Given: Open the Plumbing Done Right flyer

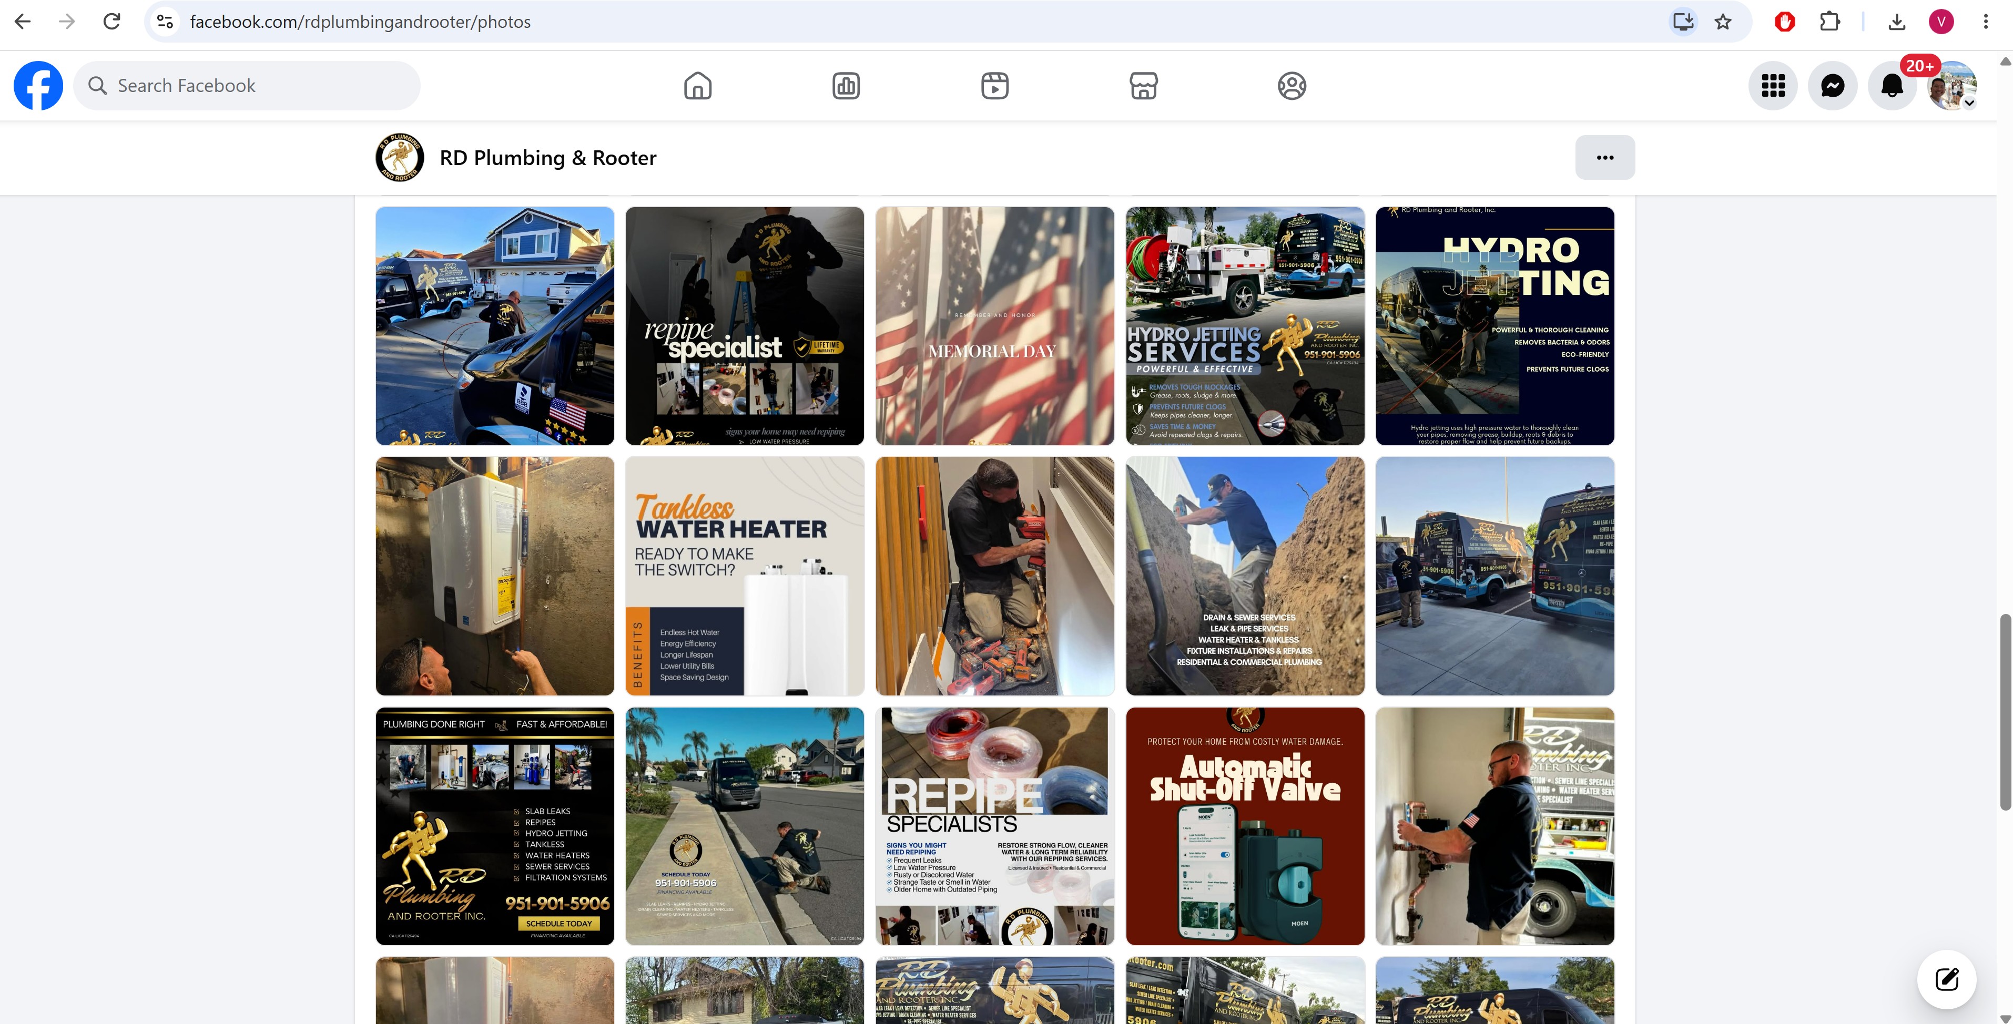Looking at the screenshot, I should (x=495, y=826).
